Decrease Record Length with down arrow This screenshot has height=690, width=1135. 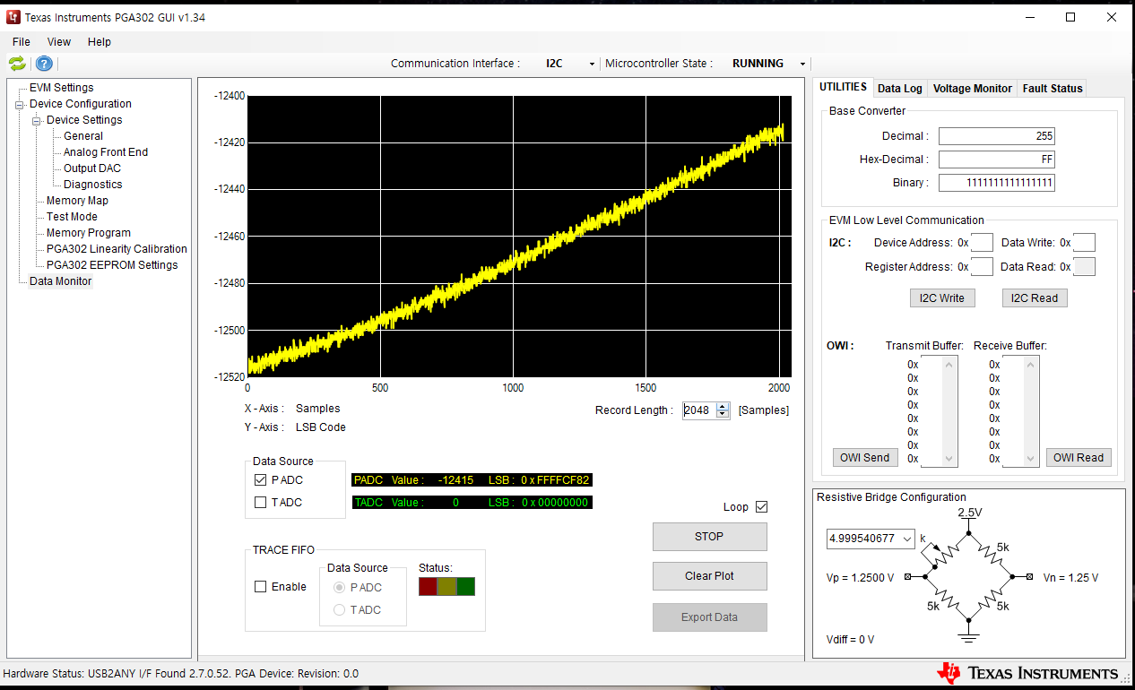tap(723, 414)
